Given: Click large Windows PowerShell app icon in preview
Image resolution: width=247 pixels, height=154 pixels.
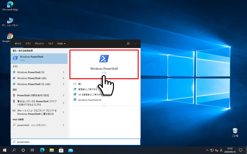Looking at the screenshot, I should tap(104, 59).
